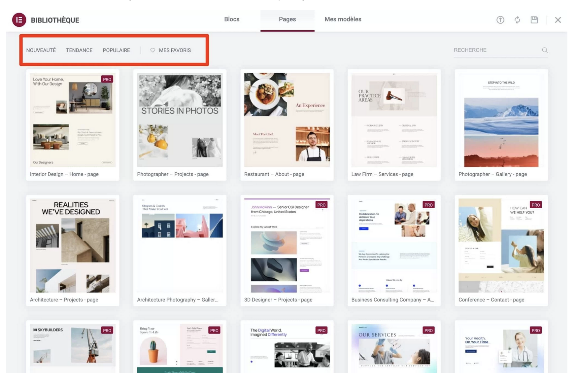
Task: Select Restaurant – About page thumbnail
Action: coord(287,120)
